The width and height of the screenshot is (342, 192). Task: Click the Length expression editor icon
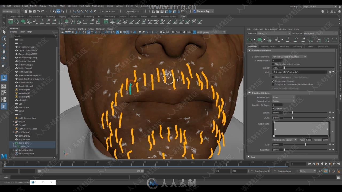(x=330, y=113)
